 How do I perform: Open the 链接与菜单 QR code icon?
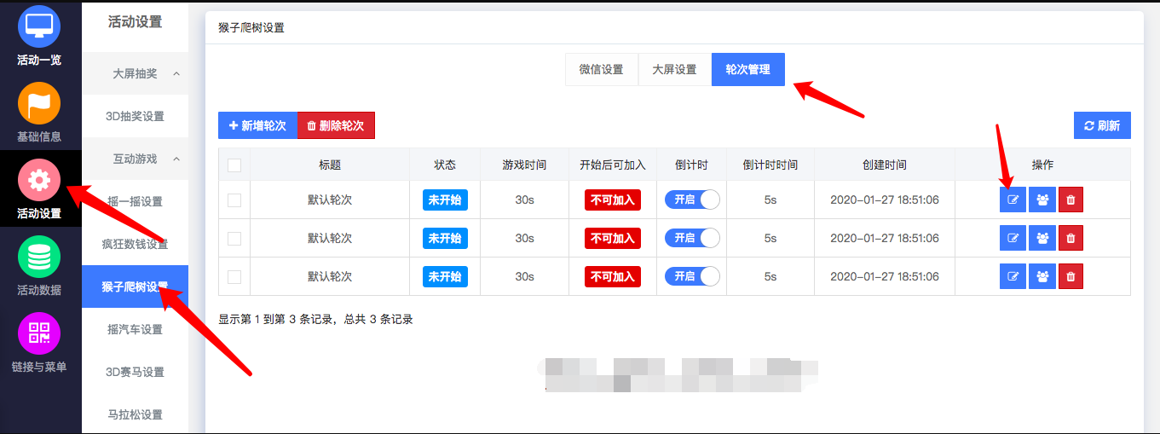39,334
